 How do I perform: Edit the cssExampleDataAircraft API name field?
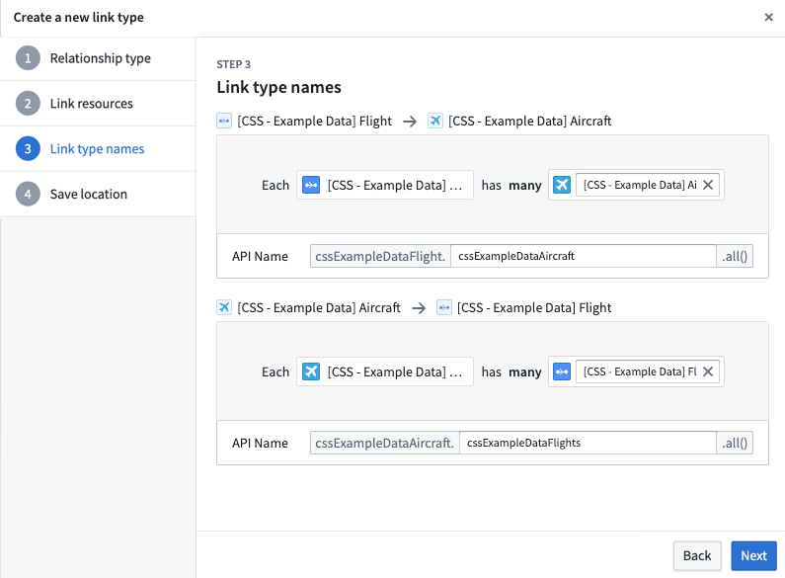[584, 256]
